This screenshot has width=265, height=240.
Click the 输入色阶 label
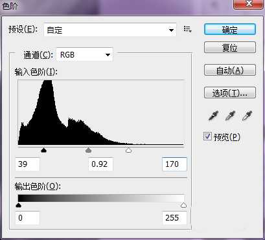click(x=36, y=72)
